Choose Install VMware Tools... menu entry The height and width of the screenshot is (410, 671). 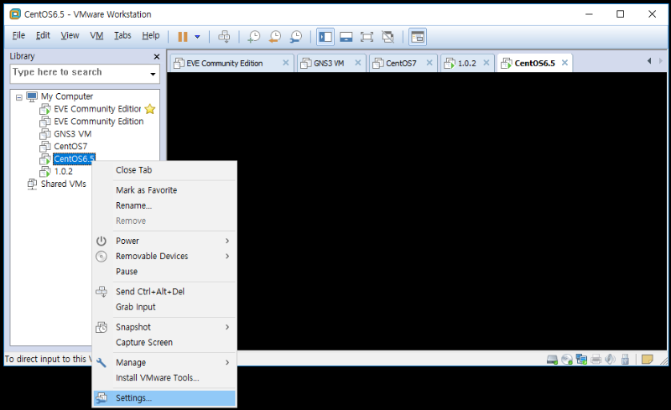(x=164, y=378)
